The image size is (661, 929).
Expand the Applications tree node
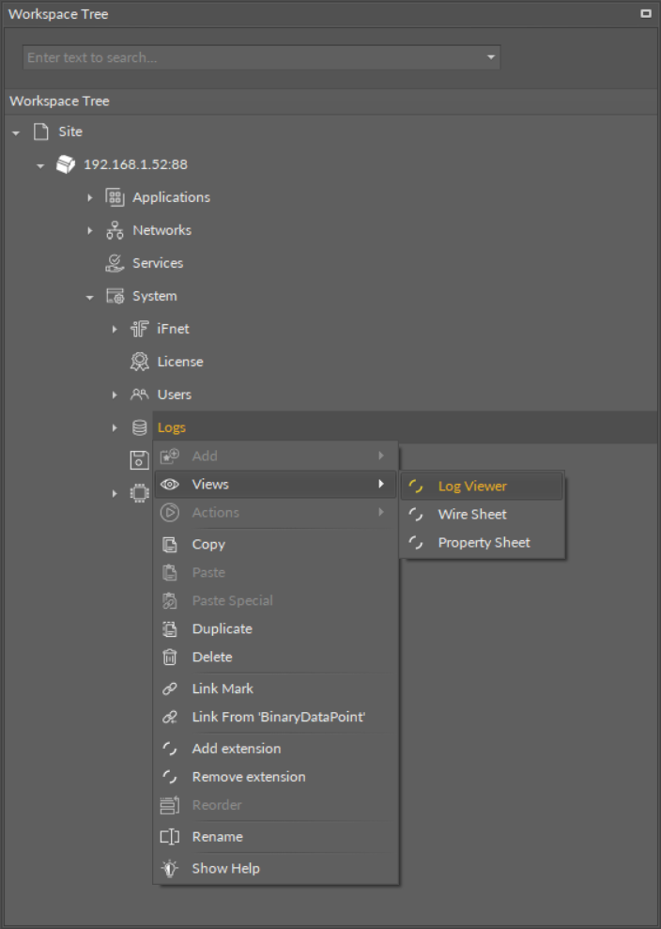pyautogui.click(x=90, y=197)
